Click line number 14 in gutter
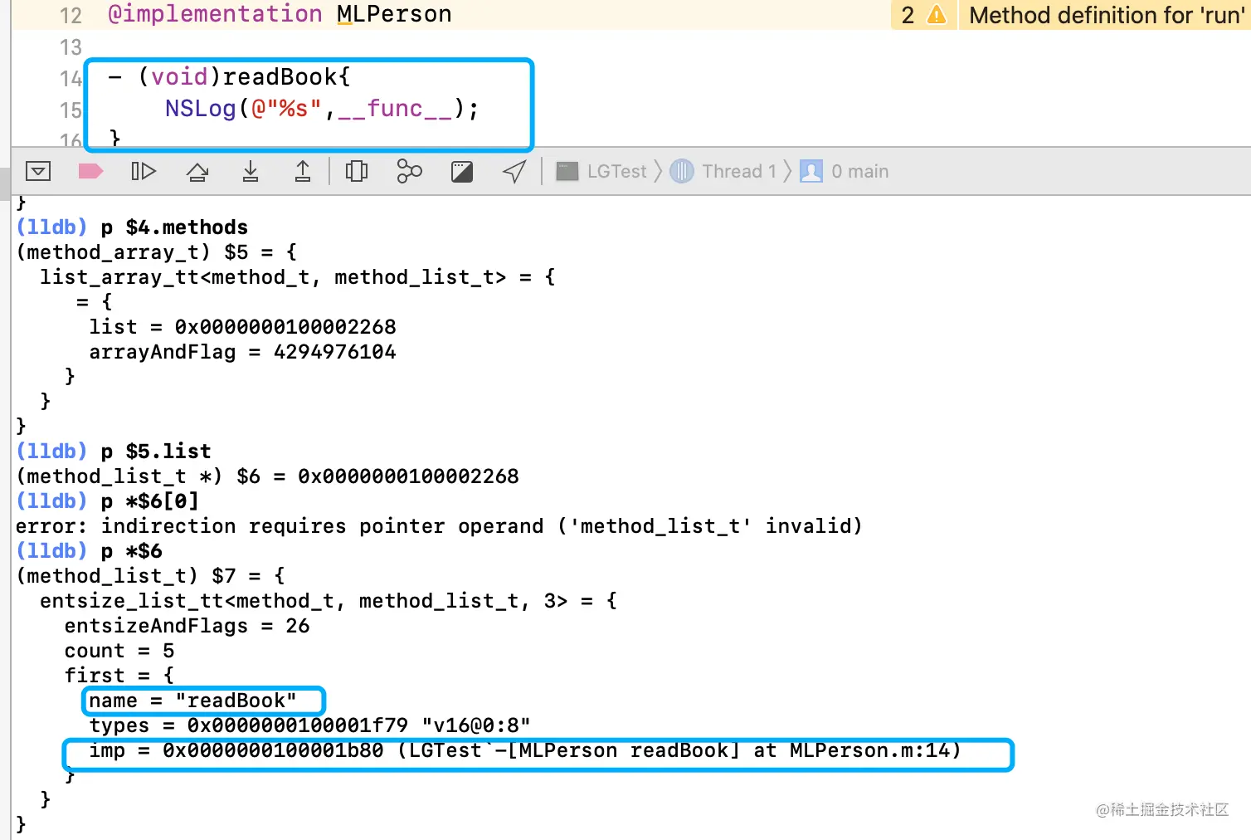 [x=71, y=78]
